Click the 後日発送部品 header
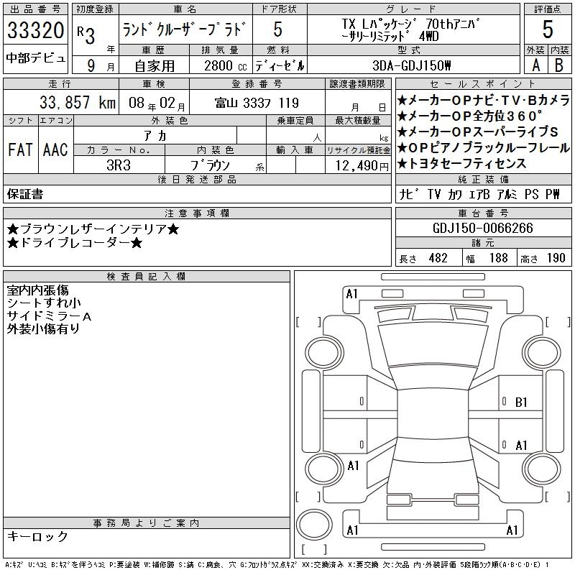The width and height of the screenshot is (575, 575). tap(197, 179)
